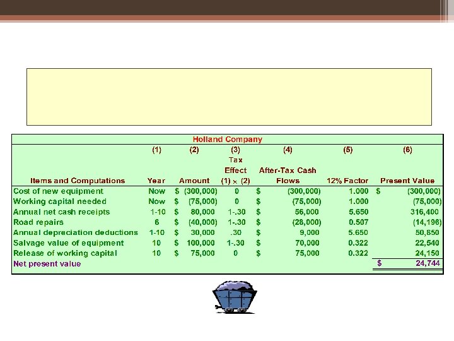Select 'Annual net cash receipts' row label
This screenshot has height=341, width=454.
click(61, 212)
